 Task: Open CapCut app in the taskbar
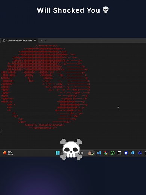pos(119,153)
